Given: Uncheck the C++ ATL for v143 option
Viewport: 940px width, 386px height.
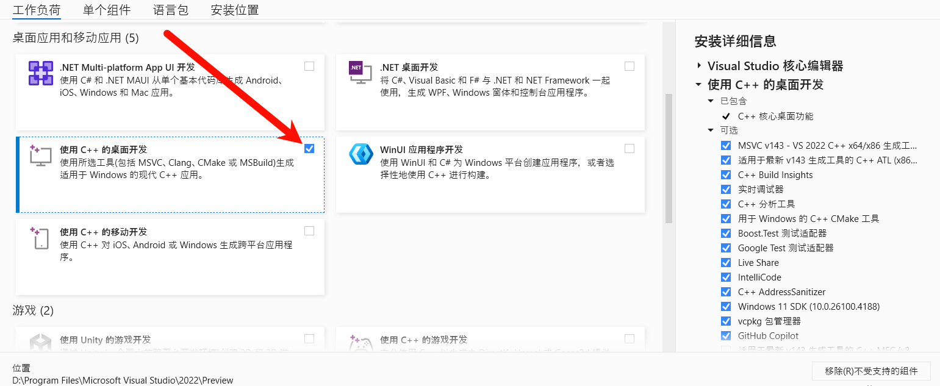Looking at the screenshot, I should click(x=726, y=160).
